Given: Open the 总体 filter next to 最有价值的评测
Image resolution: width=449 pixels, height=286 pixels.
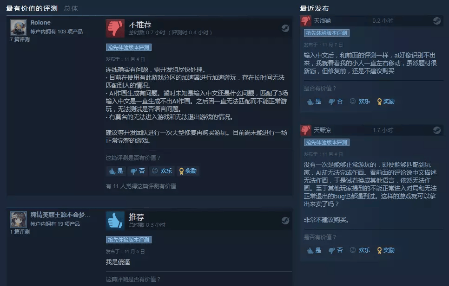Looking at the screenshot, I should (71, 8).
